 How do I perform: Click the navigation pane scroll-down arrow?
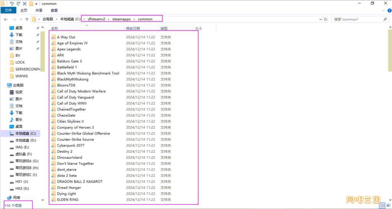(x=42, y=200)
